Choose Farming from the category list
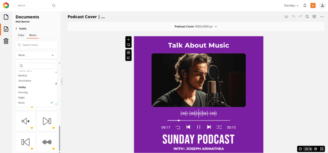 click(23, 92)
